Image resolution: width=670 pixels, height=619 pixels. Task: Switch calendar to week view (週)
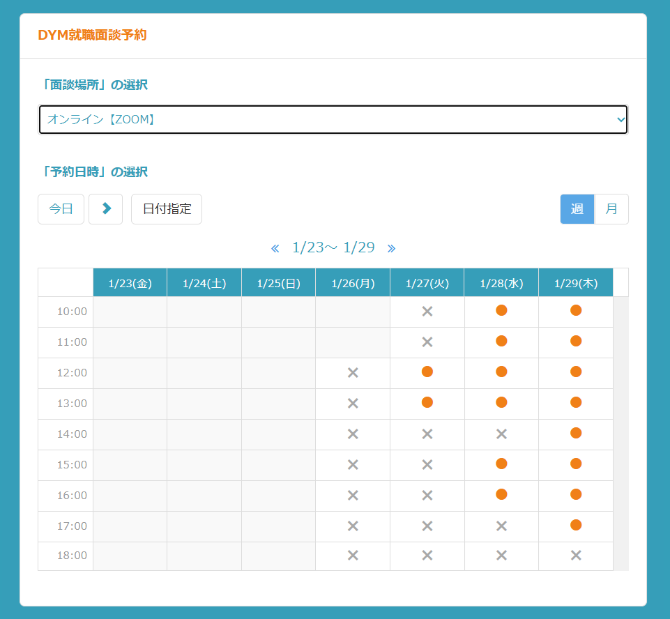coord(577,209)
